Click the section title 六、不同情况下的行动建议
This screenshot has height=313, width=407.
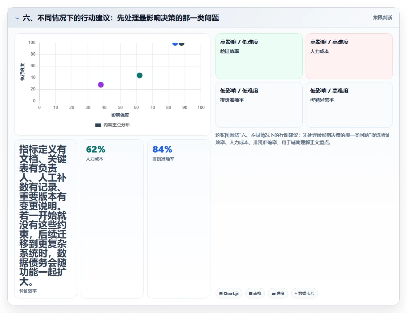click(x=121, y=18)
